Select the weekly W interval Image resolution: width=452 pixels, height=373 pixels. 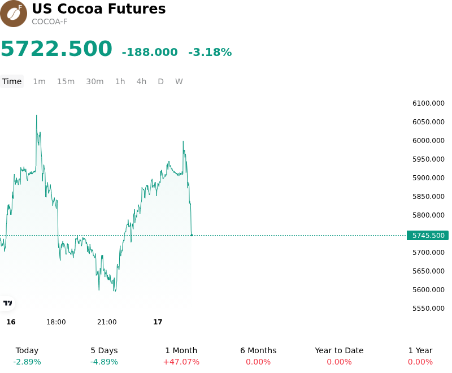[x=179, y=81]
